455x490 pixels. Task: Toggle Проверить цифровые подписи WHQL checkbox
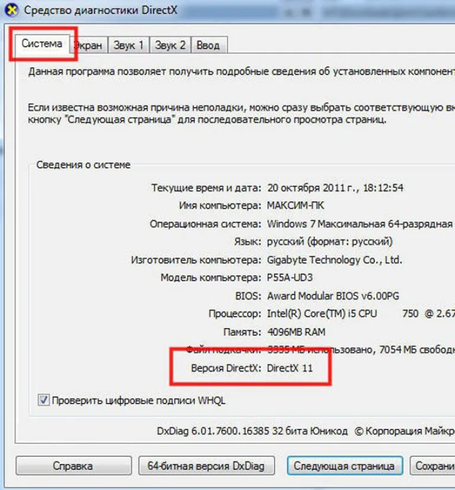[x=43, y=400]
